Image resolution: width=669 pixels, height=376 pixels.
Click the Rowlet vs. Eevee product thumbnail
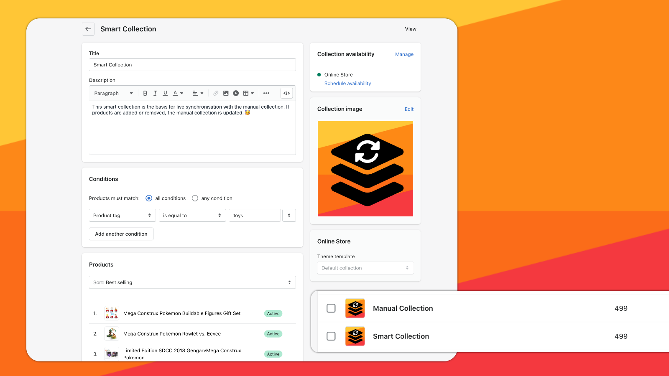point(112,334)
